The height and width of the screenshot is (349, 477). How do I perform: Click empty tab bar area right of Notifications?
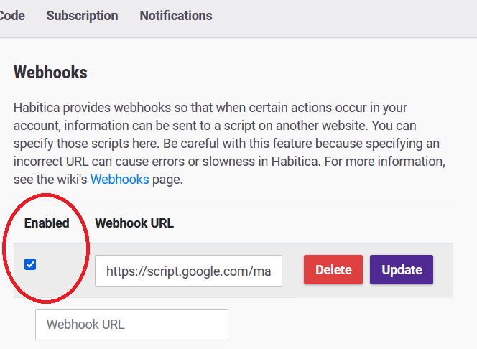345,16
